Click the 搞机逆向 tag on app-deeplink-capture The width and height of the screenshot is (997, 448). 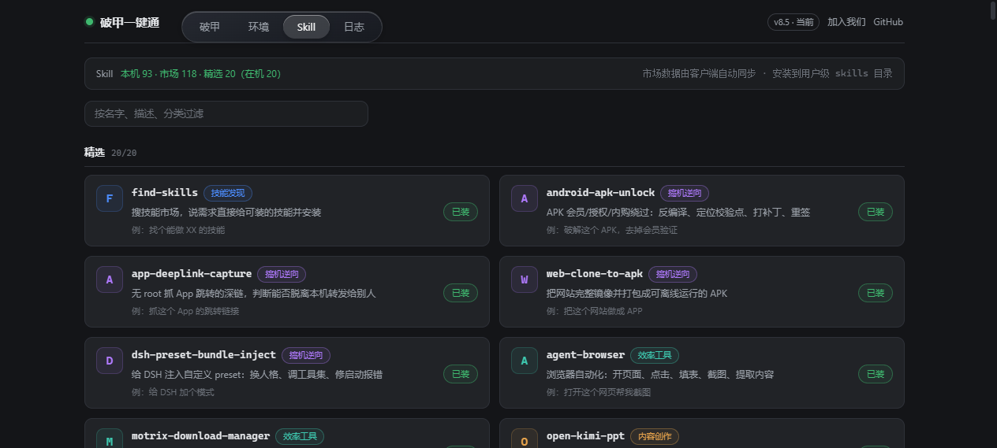pyautogui.click(x=282, y=274)
